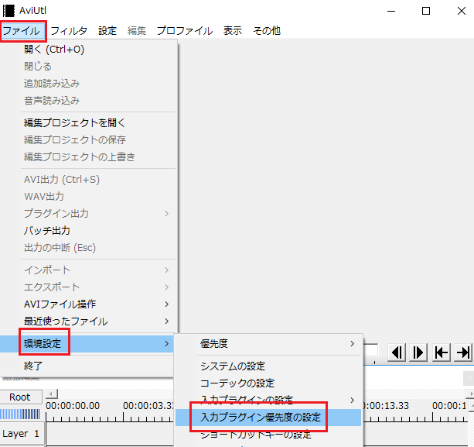Expand the 優先度 submenu
Screen dimensions: 474x447
click(x=268, y=343)
